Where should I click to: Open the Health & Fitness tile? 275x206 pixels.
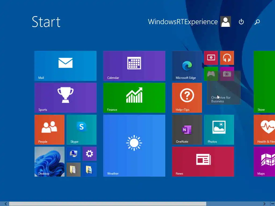click(x=264, y=130)
